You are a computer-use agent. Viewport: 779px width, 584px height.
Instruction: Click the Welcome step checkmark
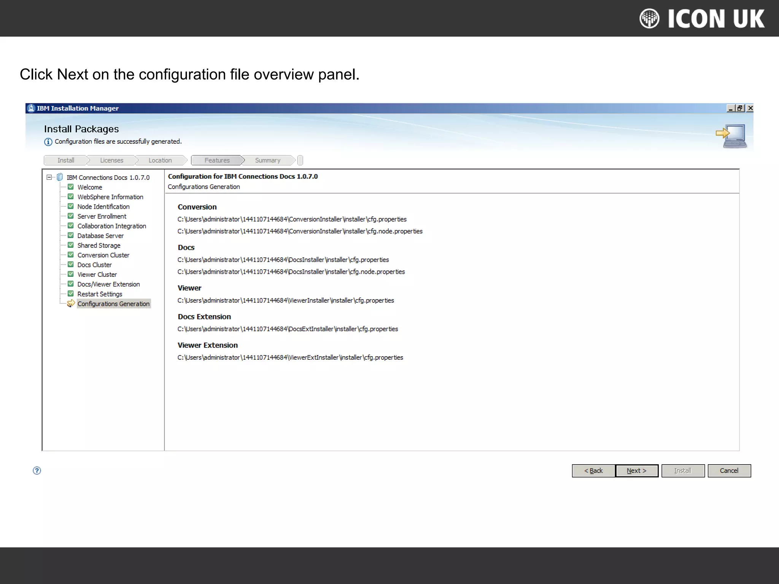(x=71, y=187)
